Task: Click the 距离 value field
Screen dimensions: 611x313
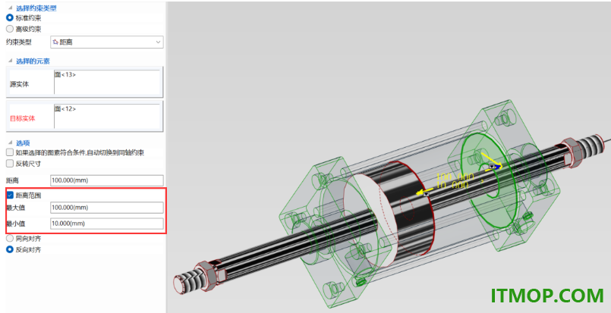Action: pos(107,180)
